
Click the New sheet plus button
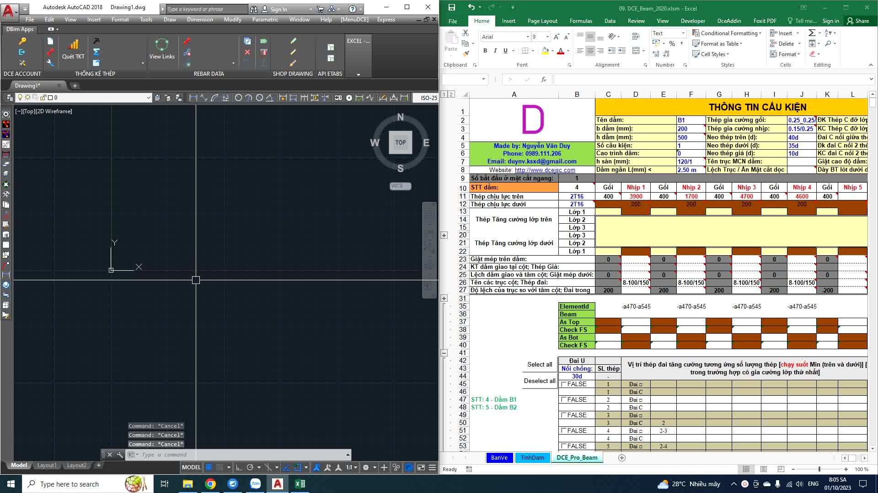tap(622, 458)
